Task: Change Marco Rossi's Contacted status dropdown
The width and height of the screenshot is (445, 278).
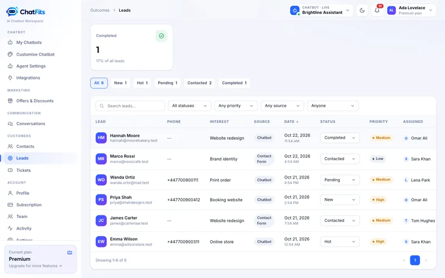Action: [x=340, y=159]
